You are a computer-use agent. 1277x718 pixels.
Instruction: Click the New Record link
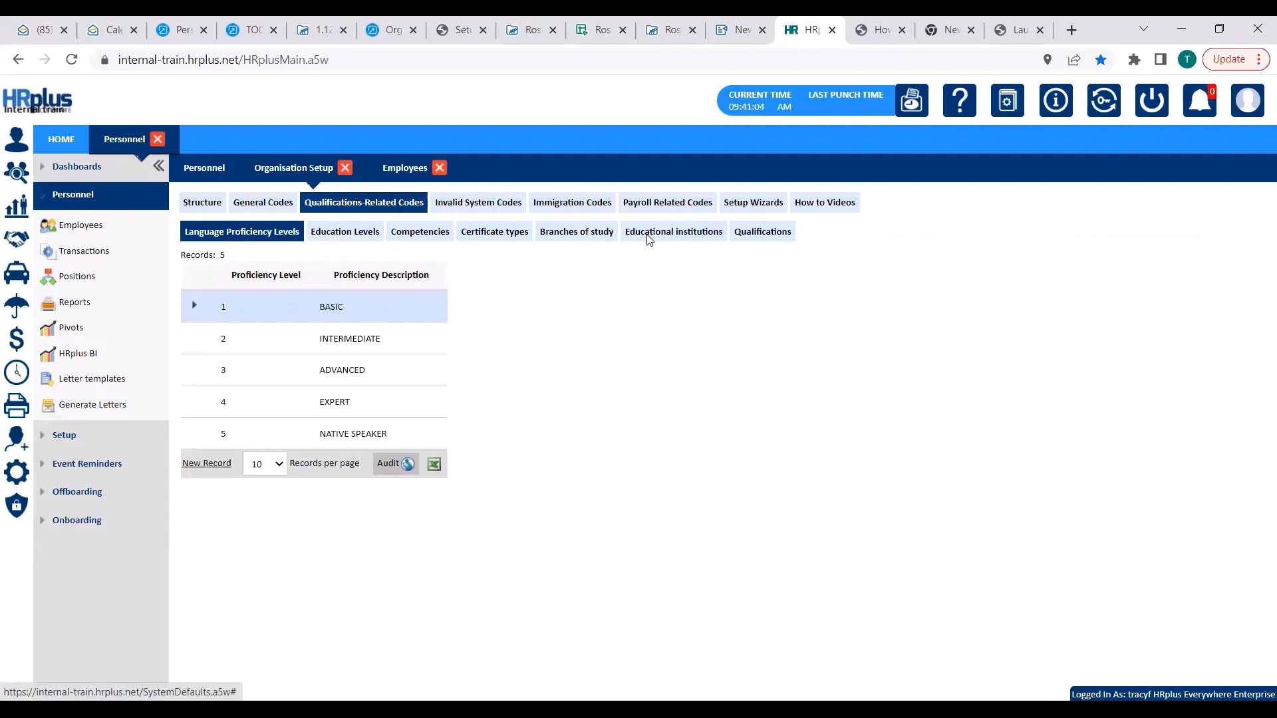tap(207, 463)
